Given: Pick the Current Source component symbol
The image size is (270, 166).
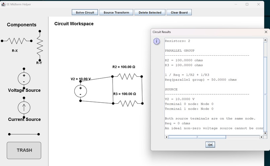Looking at the screenshot, I should point(24,108).
